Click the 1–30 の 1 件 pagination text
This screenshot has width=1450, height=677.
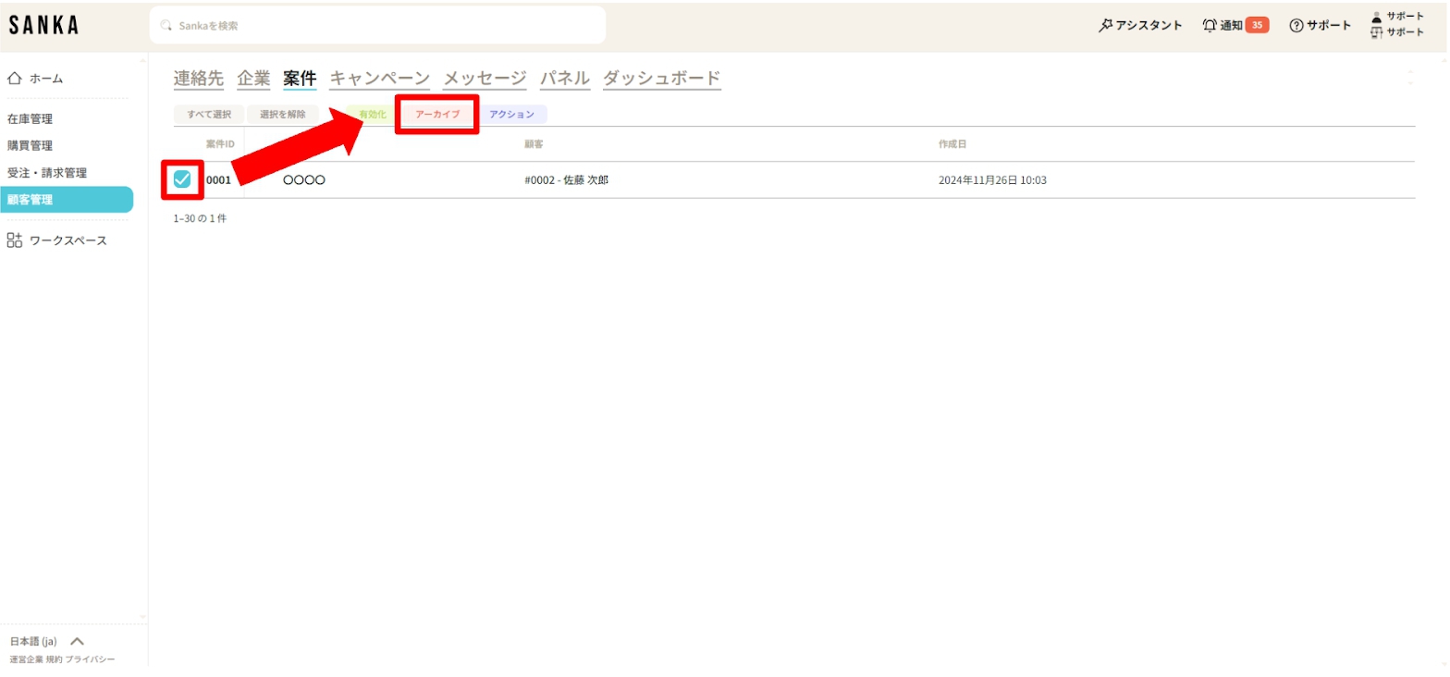coord(200,218)
